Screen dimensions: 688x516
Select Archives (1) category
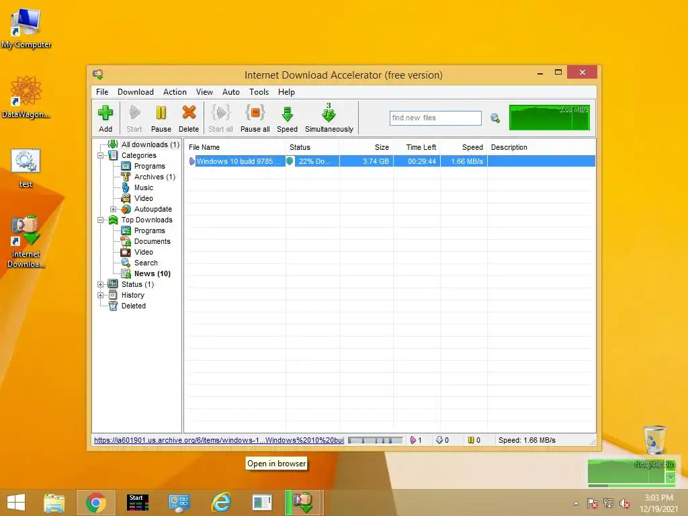click(x=155, y=177)
